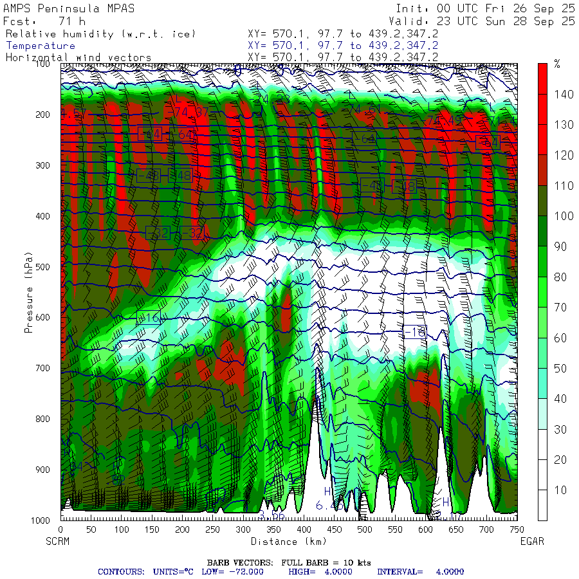Click the '800' tick on the pressure axis
579x579 pixels.
tap(43, 419)
